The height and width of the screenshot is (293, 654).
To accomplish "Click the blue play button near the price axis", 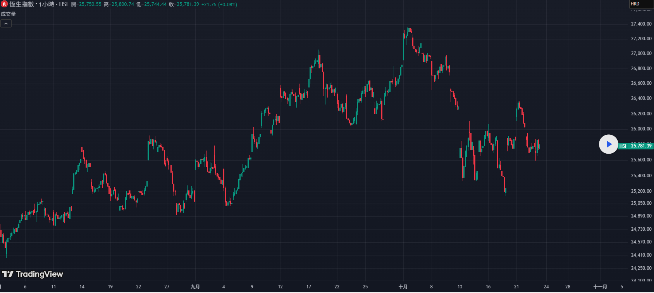I will pyautogui.click(x=609, y=144).
